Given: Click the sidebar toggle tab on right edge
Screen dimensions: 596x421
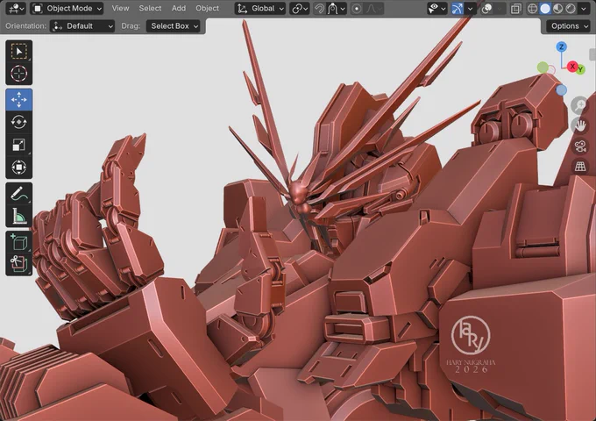Looking at the screenshot, I should click(x=592, y=54).
